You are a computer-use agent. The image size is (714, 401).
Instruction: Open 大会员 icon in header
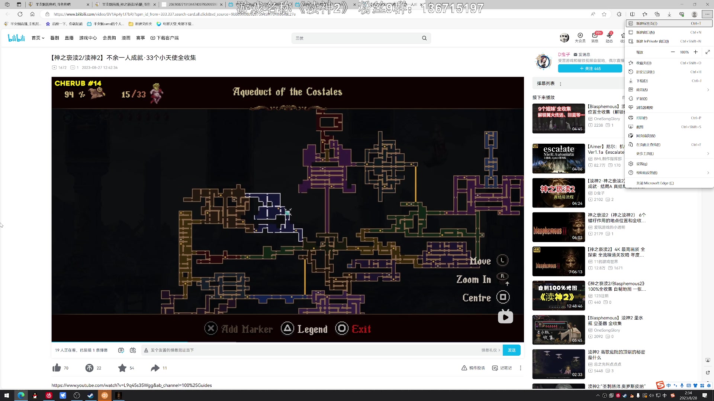tap(580, 38)
